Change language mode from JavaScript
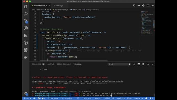 (x=121, y=98)
